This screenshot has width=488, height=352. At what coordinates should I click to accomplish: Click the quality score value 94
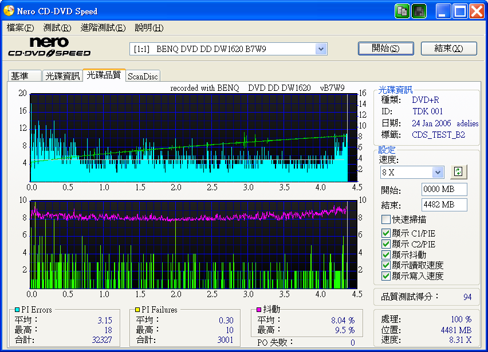[x=467, y=297]
